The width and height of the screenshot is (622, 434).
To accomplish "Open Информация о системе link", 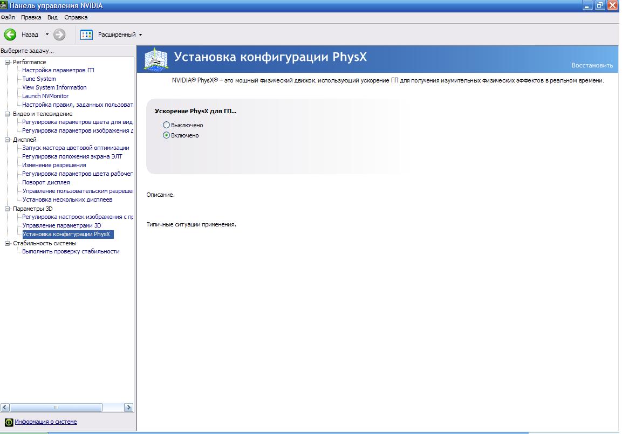I will (x=46, y=422).
